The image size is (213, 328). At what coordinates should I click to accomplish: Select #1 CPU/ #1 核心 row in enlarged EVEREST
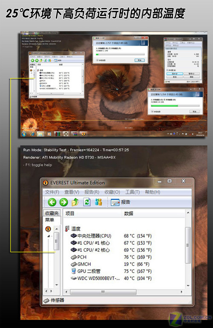111,243
